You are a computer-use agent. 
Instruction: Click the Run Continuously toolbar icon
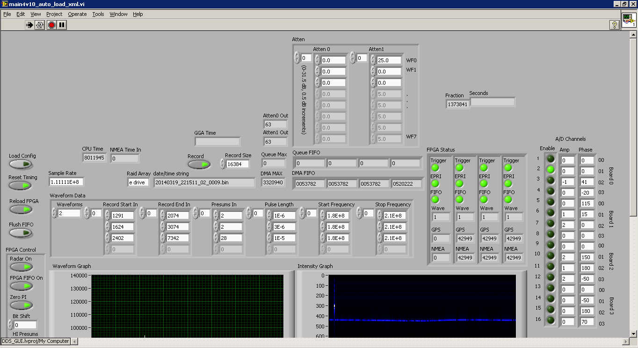click(x=40, y=25)
